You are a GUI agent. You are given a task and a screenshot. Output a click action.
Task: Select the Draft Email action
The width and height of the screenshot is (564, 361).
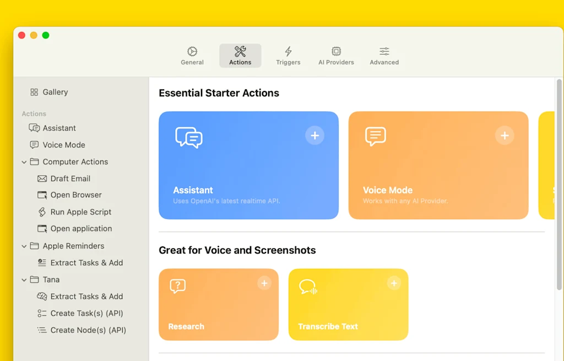70,179
